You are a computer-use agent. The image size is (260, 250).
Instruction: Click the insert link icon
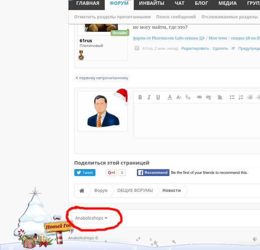pyautogui.click(x=199, y=97)
